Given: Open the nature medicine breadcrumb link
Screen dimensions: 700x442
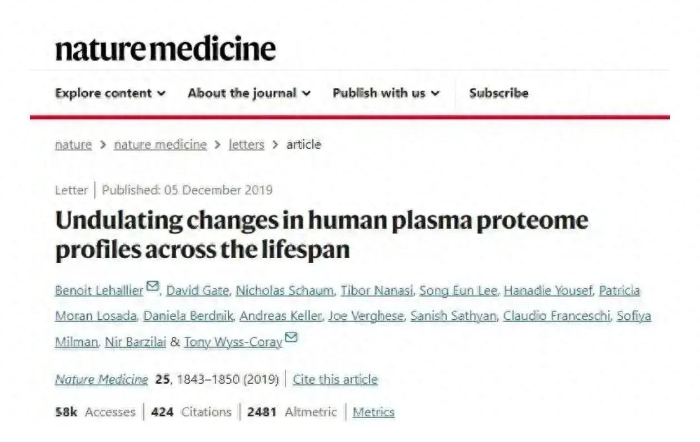Looking at the screenshot, I should tap(160, 145).
